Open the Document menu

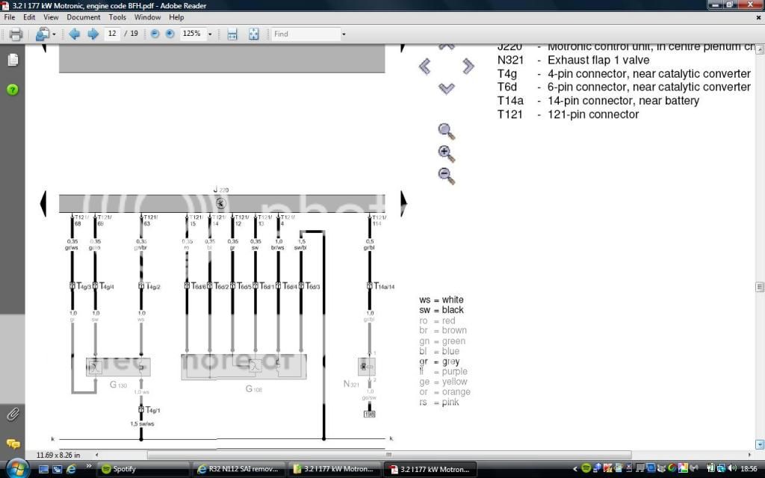pos(83,17)
